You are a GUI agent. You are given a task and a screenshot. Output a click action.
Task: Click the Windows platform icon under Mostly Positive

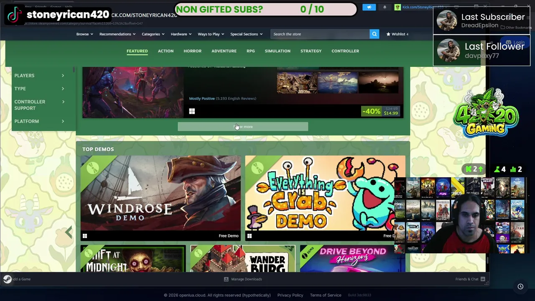pos(192,111)
